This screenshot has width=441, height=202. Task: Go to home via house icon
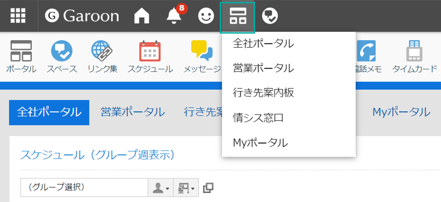pos(142,16)
